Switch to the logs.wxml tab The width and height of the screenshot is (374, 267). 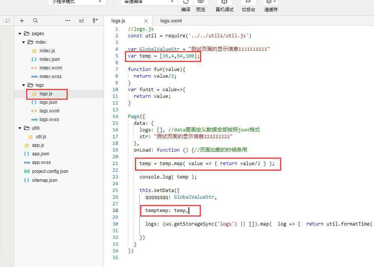[x=171, y=21]
